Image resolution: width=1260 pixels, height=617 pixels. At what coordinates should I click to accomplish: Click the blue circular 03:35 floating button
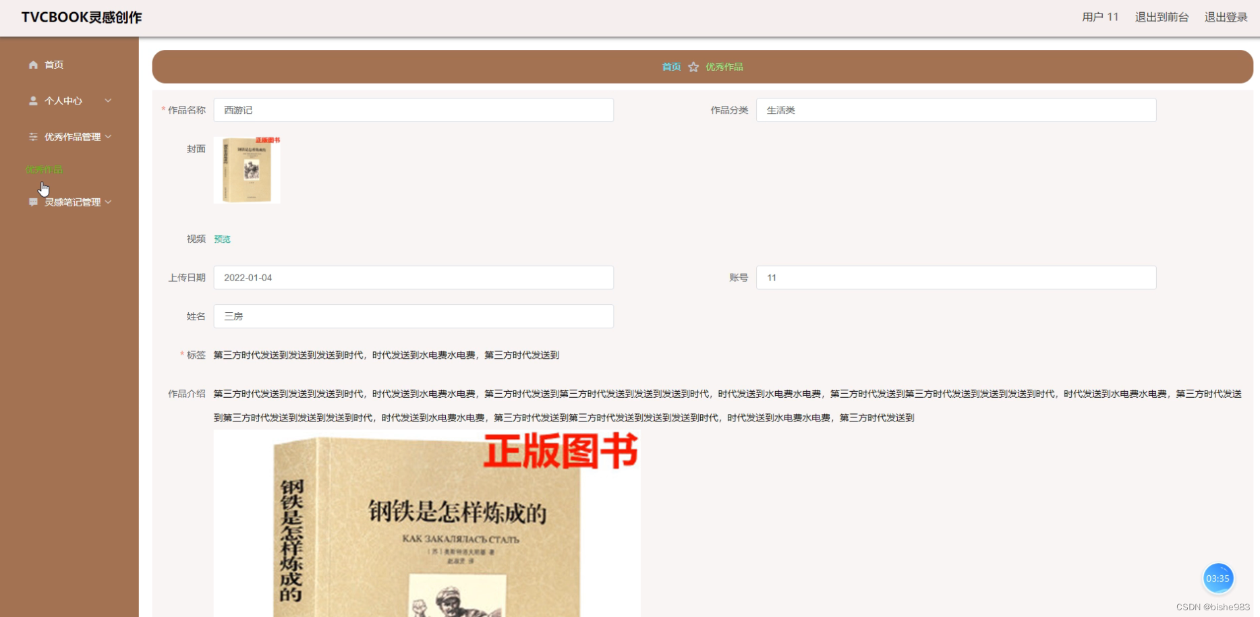1218,579
